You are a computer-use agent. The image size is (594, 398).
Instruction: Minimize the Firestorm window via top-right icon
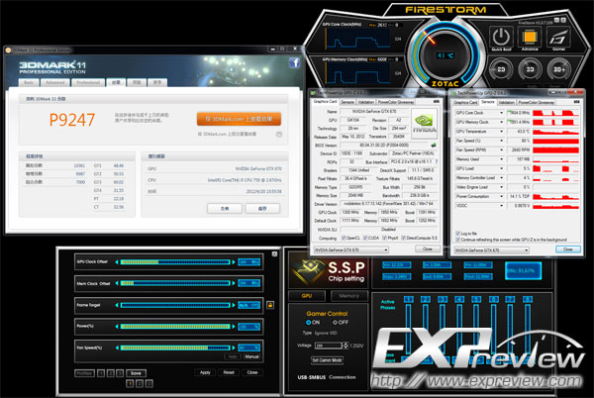556,20
